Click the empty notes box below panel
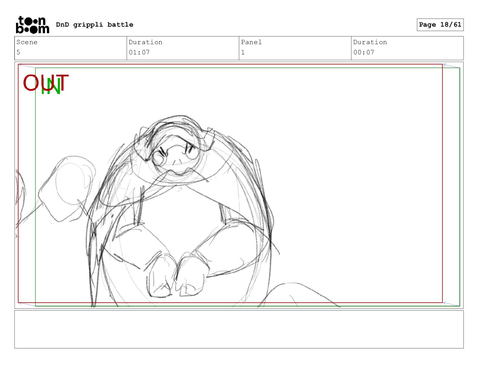 coord(239,329)
